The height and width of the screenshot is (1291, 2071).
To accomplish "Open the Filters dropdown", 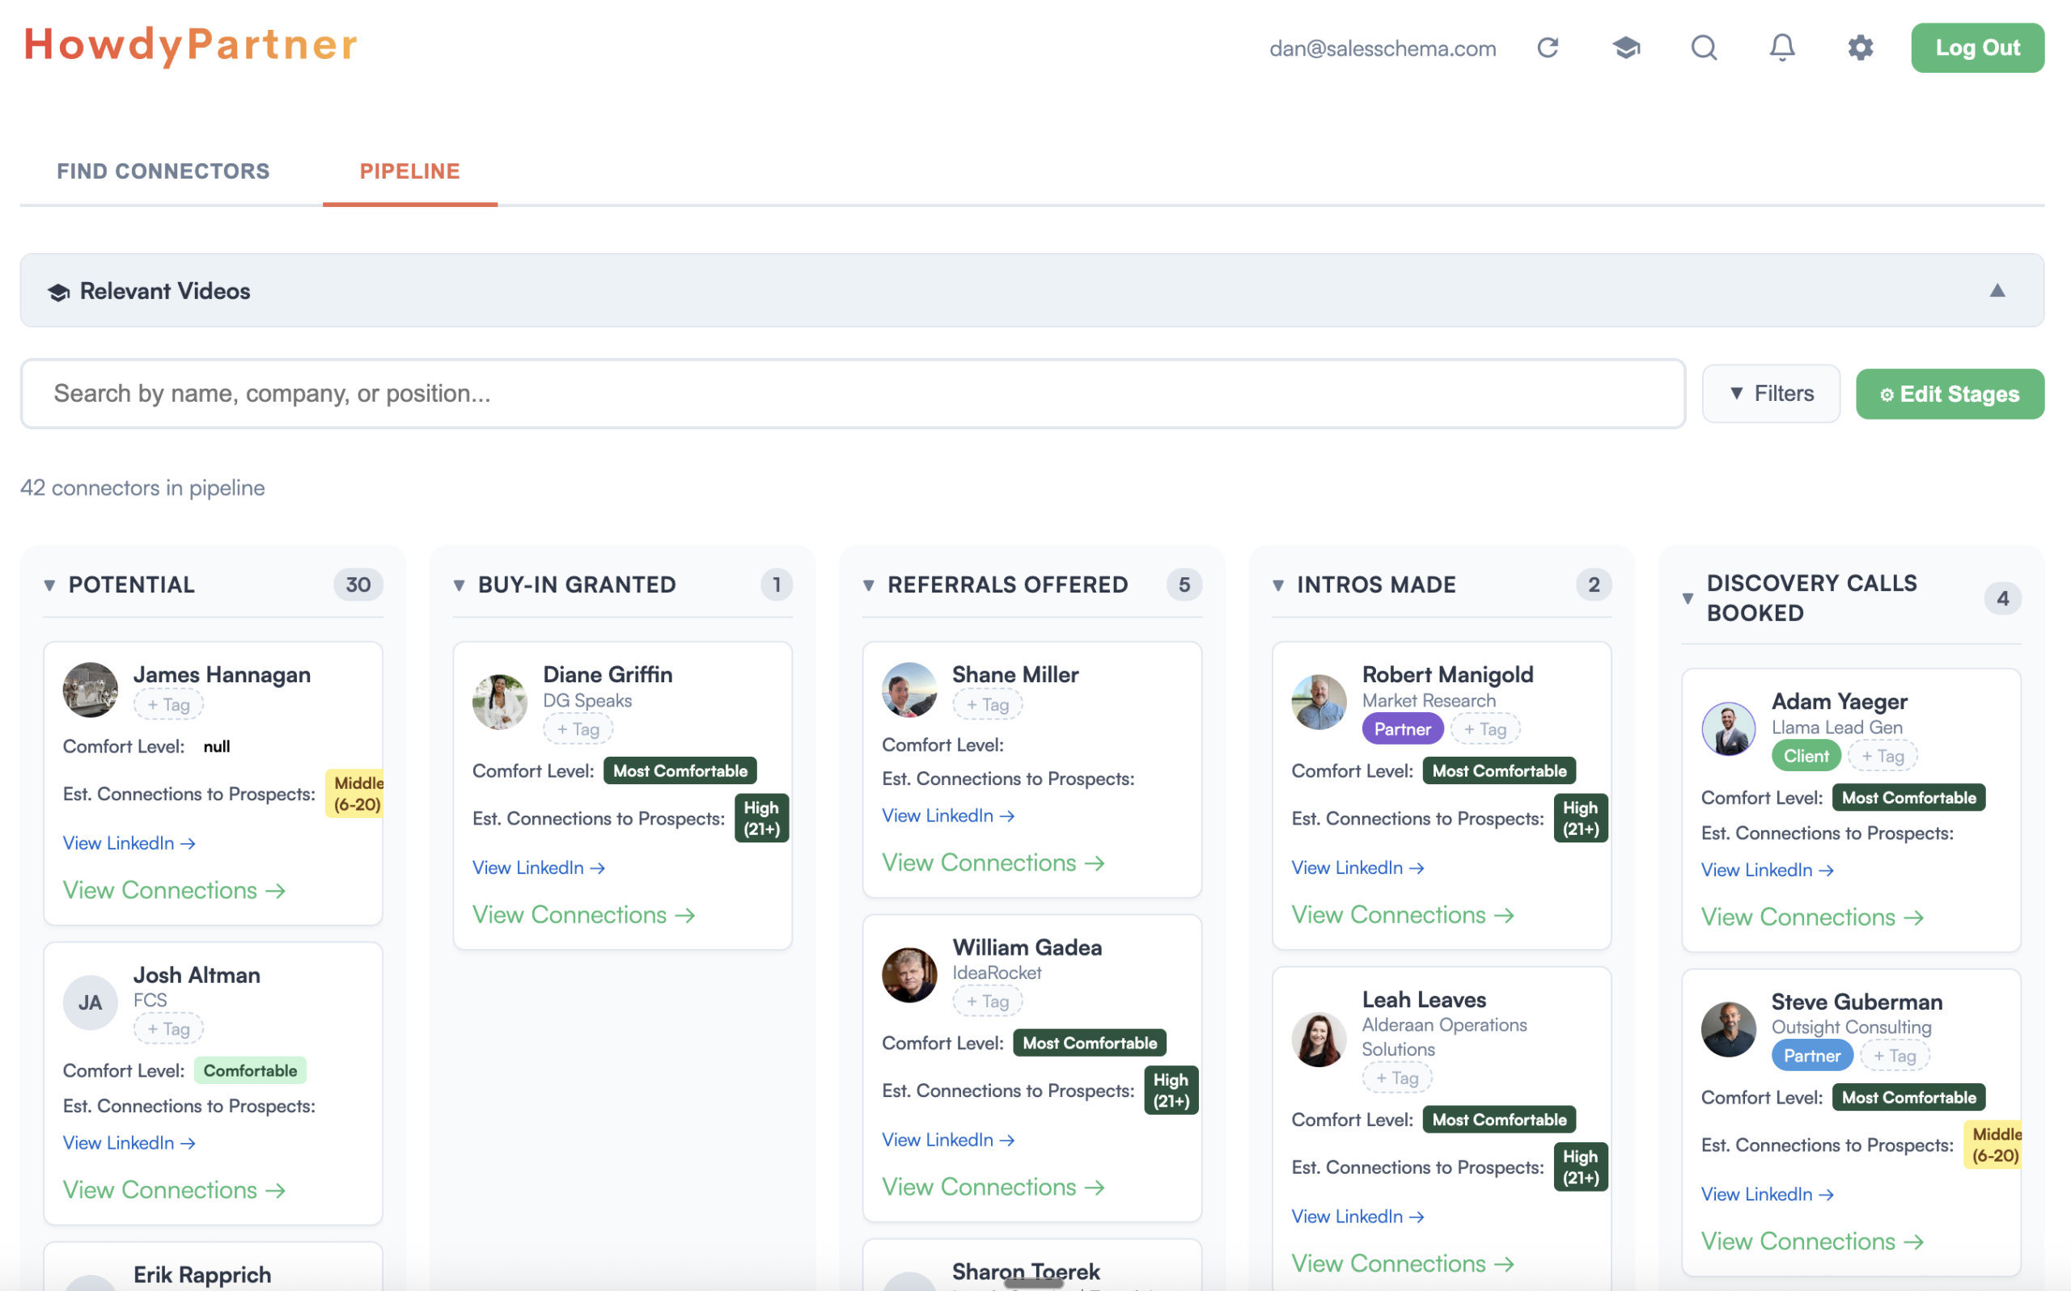I will click(1771, 393).
